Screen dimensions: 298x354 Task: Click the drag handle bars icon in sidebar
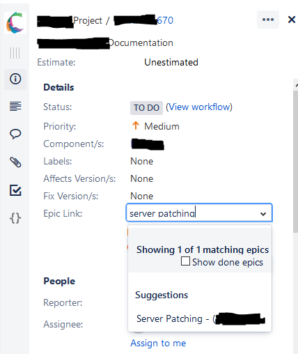tap(15, 53)
